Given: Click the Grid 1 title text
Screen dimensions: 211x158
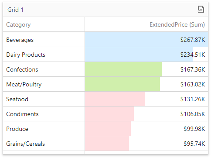Looking at the screenshot, I should coord(15,10).
